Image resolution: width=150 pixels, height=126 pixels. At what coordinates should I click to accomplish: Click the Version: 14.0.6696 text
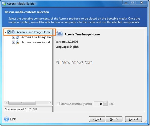(x=67, y=42)
